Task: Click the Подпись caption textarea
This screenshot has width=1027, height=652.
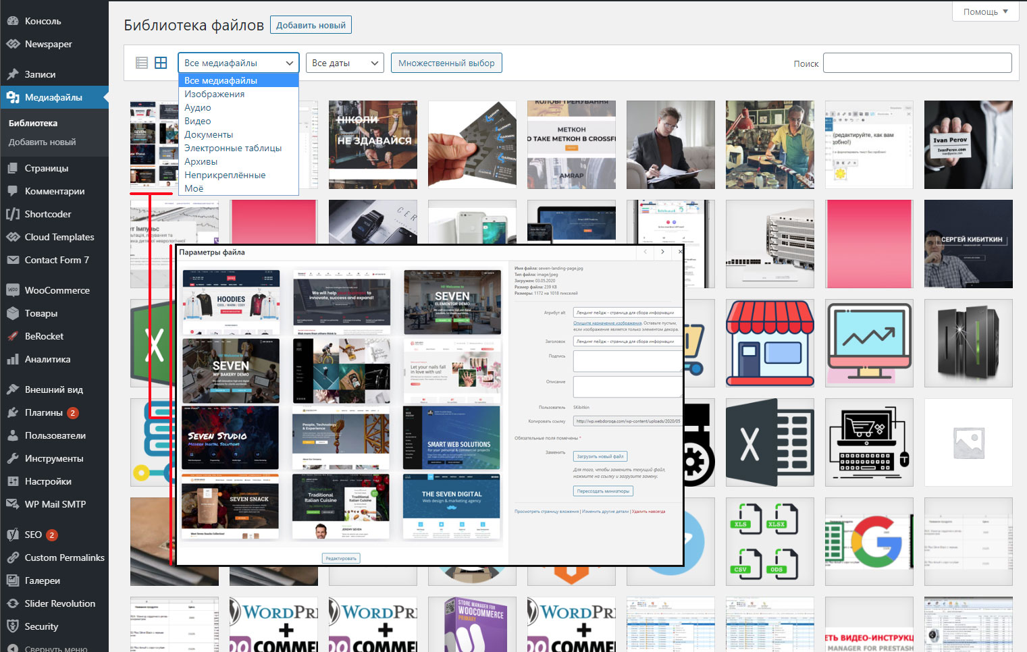Action: coord(627,362)
